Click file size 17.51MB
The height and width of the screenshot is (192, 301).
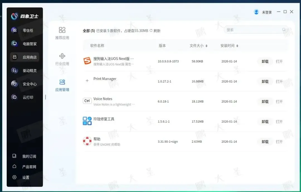pos(198,121)
